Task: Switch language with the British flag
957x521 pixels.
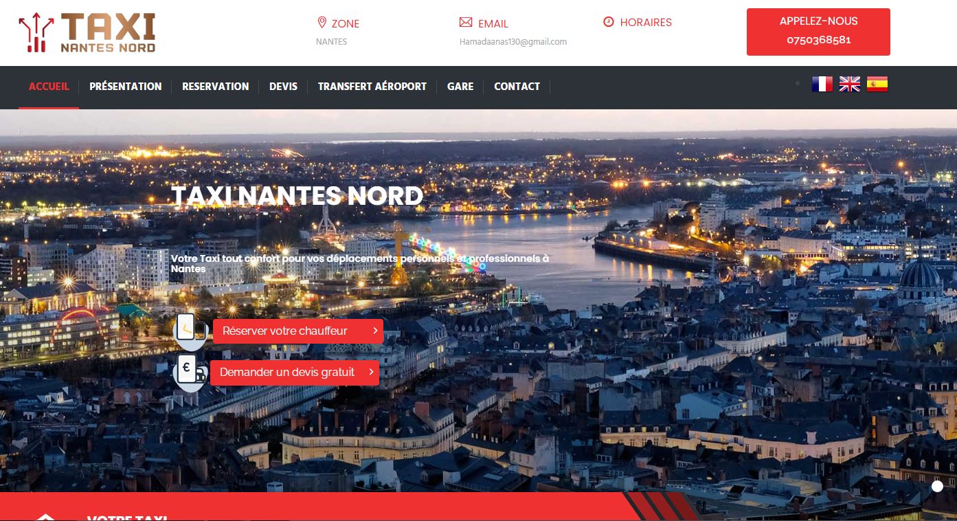Action: coord(850,85)
